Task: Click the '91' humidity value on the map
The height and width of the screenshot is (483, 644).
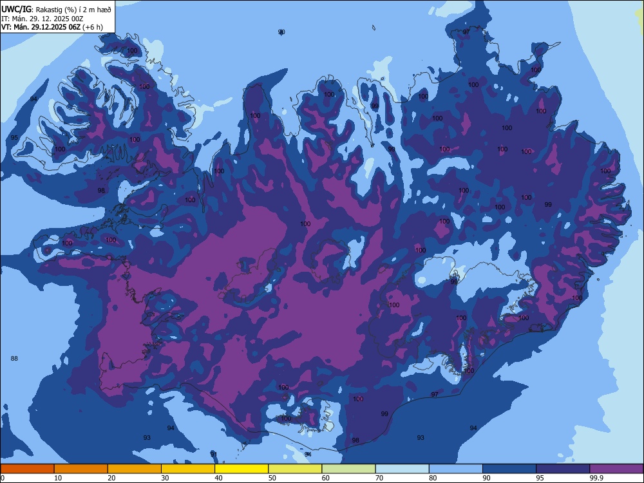Action: [x=214, y=454]
